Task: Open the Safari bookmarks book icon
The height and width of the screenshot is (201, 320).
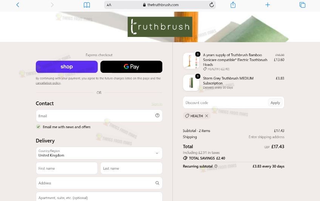Action: coord(87,5)
